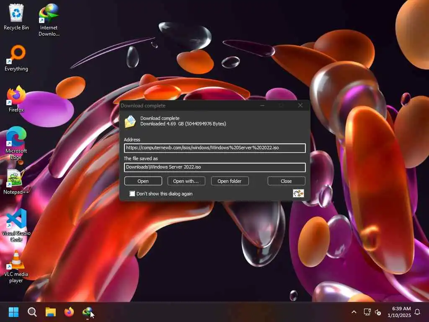Select the Notepad++ desktop shortcut
The width and height of the screenshot is (429, 322).
coord(16,182)
